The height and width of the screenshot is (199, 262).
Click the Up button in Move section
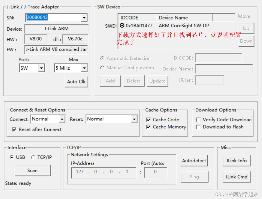[x=246, y=28]
